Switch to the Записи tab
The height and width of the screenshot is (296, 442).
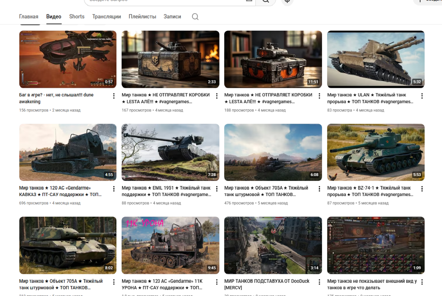coord(172,17)
